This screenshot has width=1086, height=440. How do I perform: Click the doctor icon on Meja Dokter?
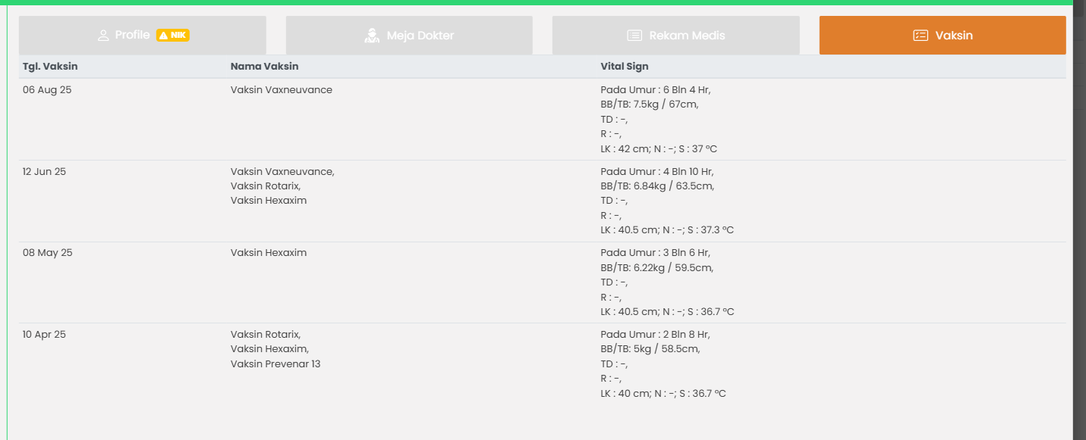click(372, 36)
